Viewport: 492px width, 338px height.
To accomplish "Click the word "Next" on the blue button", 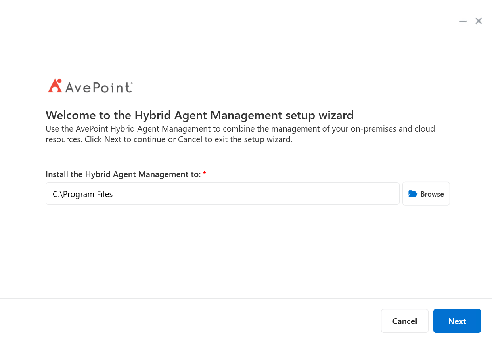I will (457, 321).
